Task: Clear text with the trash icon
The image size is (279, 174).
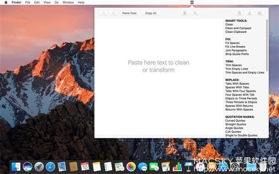Action: [x=185, y=13]
